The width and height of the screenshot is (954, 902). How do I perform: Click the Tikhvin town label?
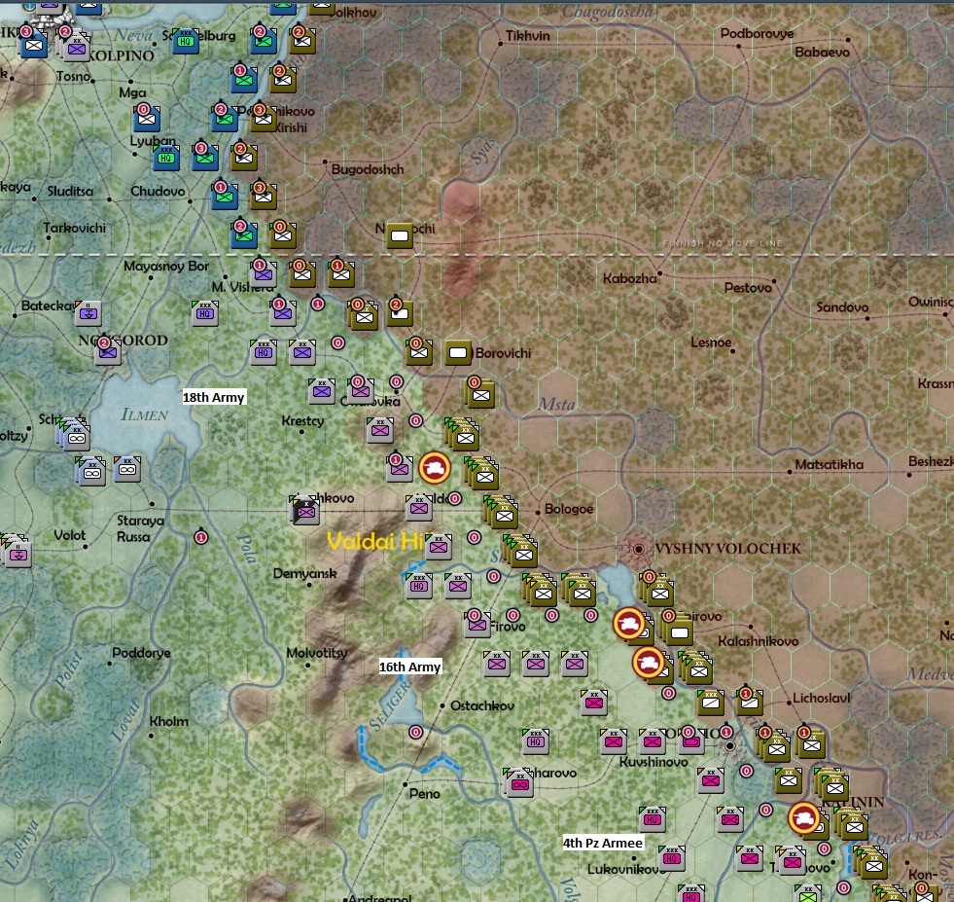[x=527, y=36]
